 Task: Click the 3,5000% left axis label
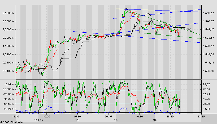coord(8,13)
